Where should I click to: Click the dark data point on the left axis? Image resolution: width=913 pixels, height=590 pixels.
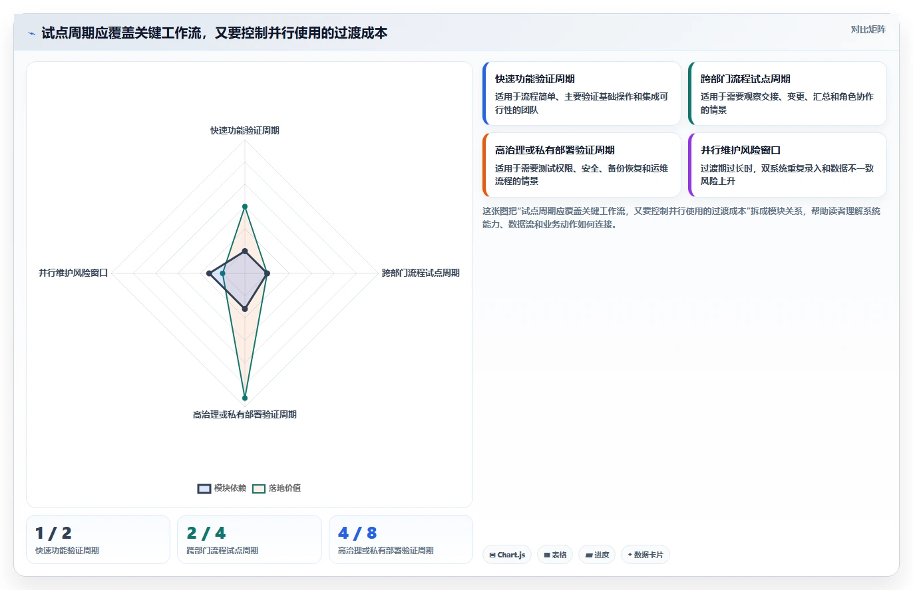click(209, 273)
